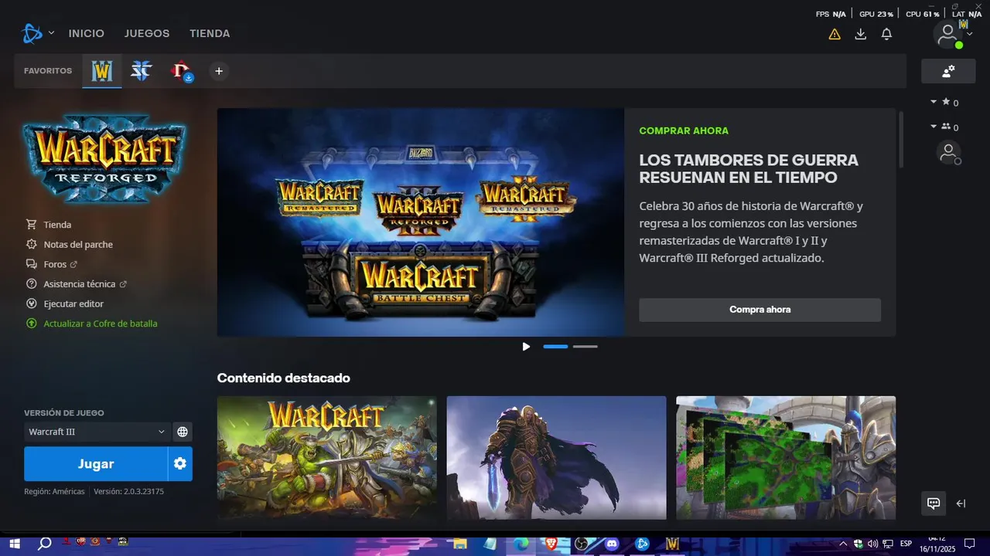Viewport: 990px width, 556px height.
Task: Click Versión: 2.0.3.23175 text
Action: point(128,491)
